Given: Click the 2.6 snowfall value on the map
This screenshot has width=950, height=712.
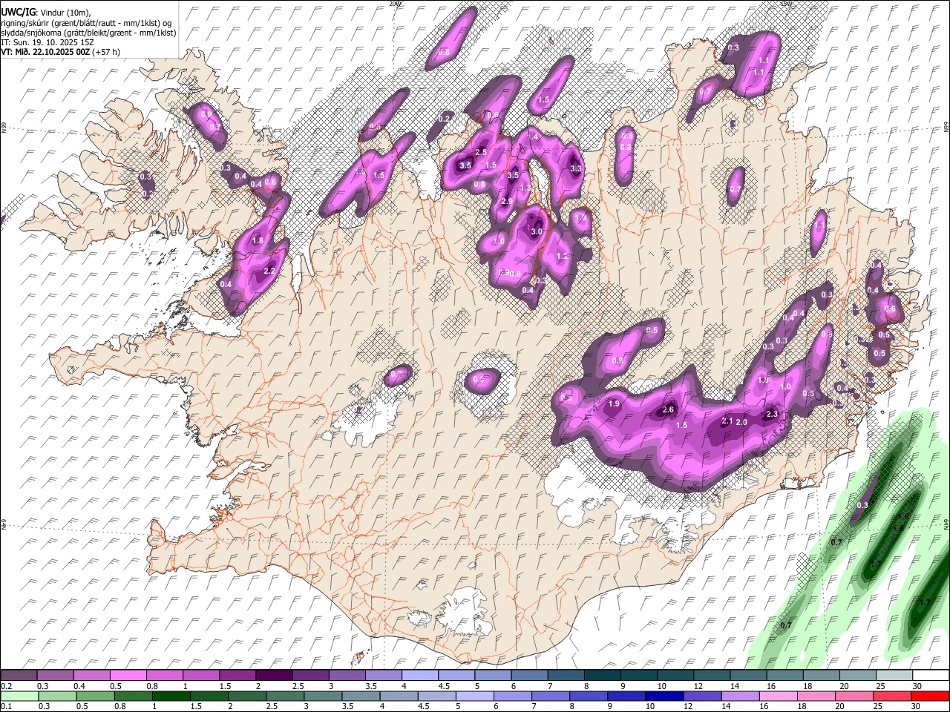Looking at the screenshot, I should click(668, 409).
